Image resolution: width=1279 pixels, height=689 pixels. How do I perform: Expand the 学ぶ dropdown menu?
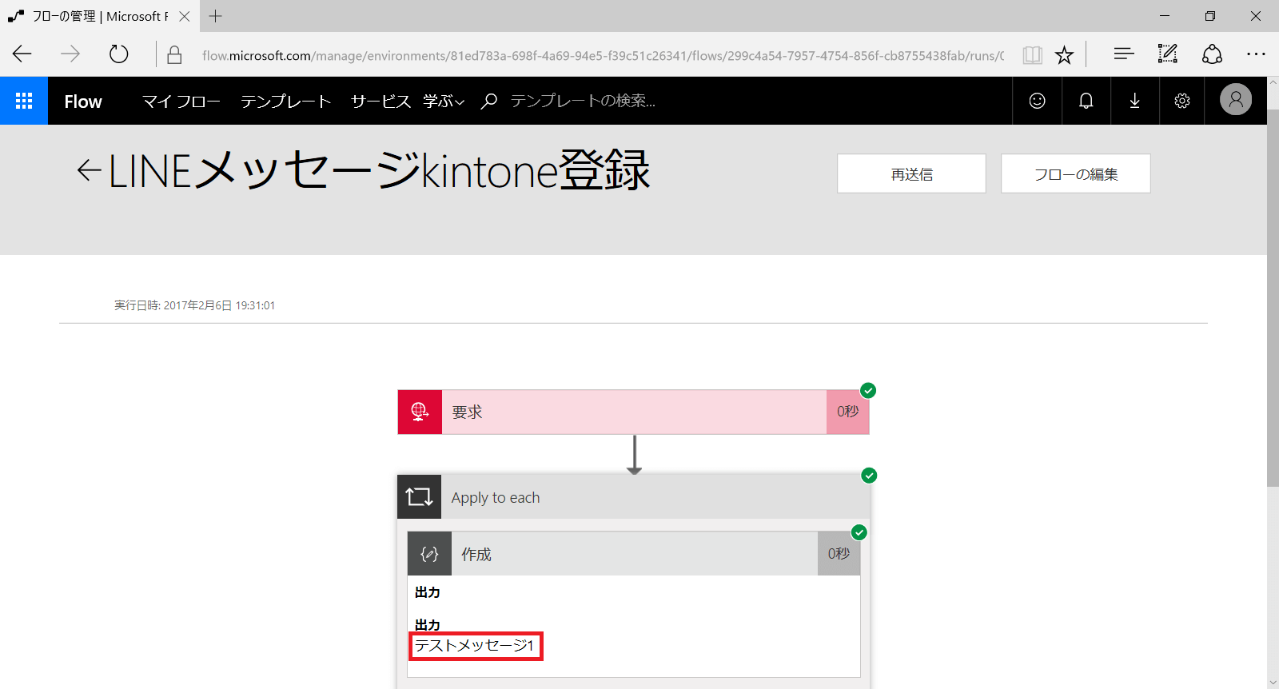pos(444,102)
